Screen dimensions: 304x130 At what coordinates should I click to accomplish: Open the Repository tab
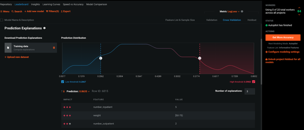click(x=6, y=4)
